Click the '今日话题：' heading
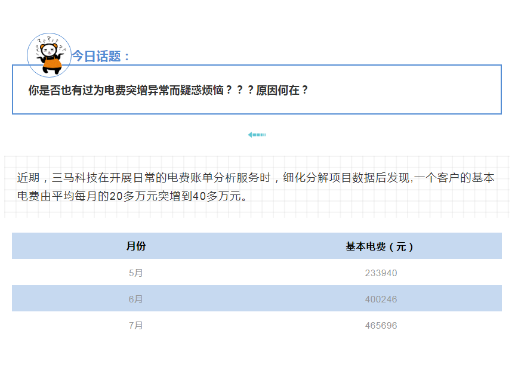 [x=101, y=57]
